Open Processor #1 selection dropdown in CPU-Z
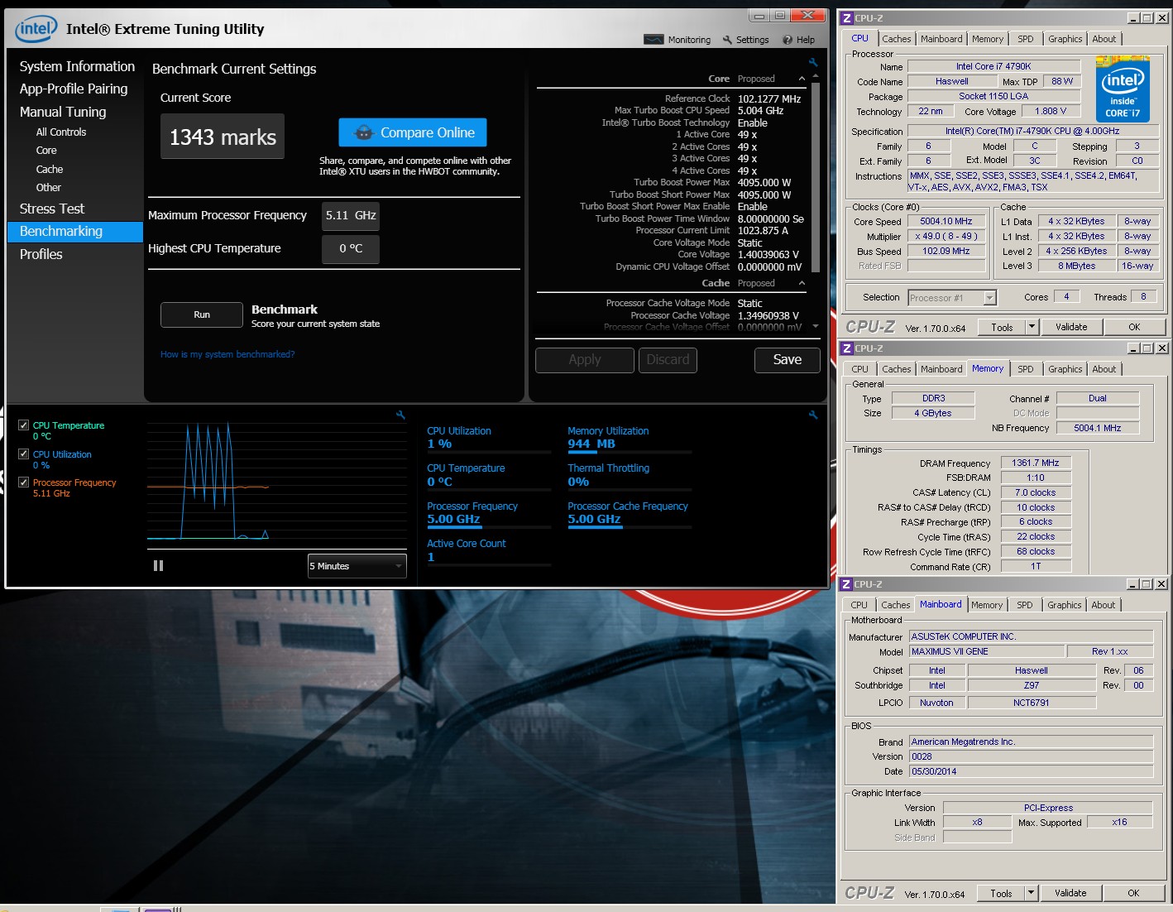 (951, 298)
